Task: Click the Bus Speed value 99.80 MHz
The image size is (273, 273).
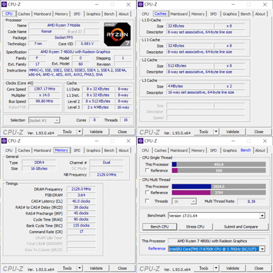Action: click(44, 101)
